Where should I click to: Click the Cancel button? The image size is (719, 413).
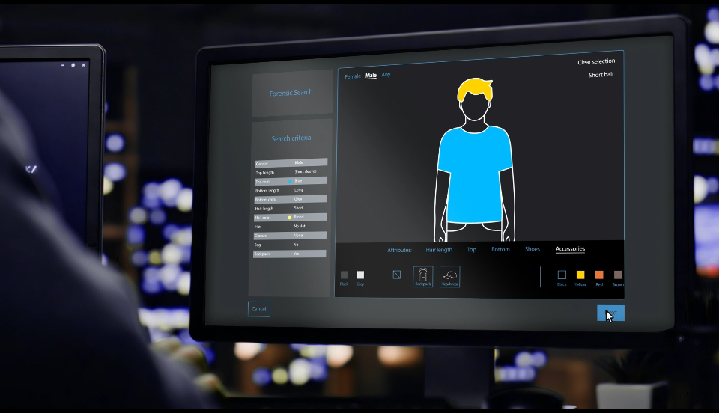pyautogui.click(x=259, y=309)
